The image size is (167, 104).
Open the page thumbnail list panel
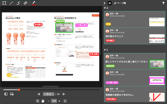[x=6, y=94]
